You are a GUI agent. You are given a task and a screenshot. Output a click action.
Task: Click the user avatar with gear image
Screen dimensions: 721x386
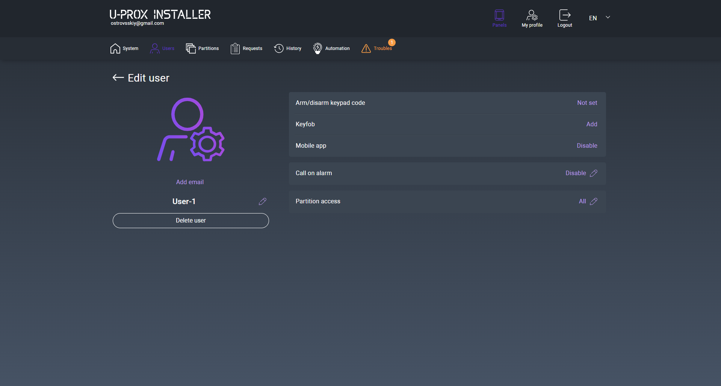point(190,130)
